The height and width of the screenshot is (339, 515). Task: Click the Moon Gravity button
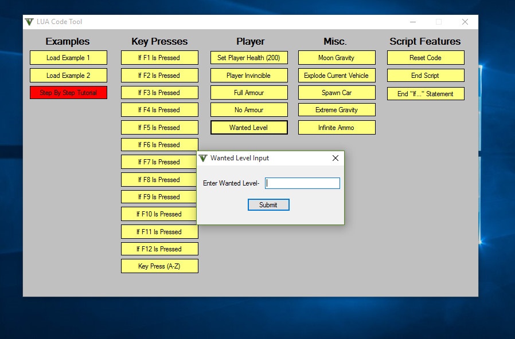(x=337, y=58)
